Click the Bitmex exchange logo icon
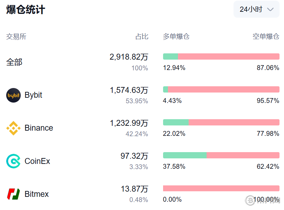 coord(13,194)
